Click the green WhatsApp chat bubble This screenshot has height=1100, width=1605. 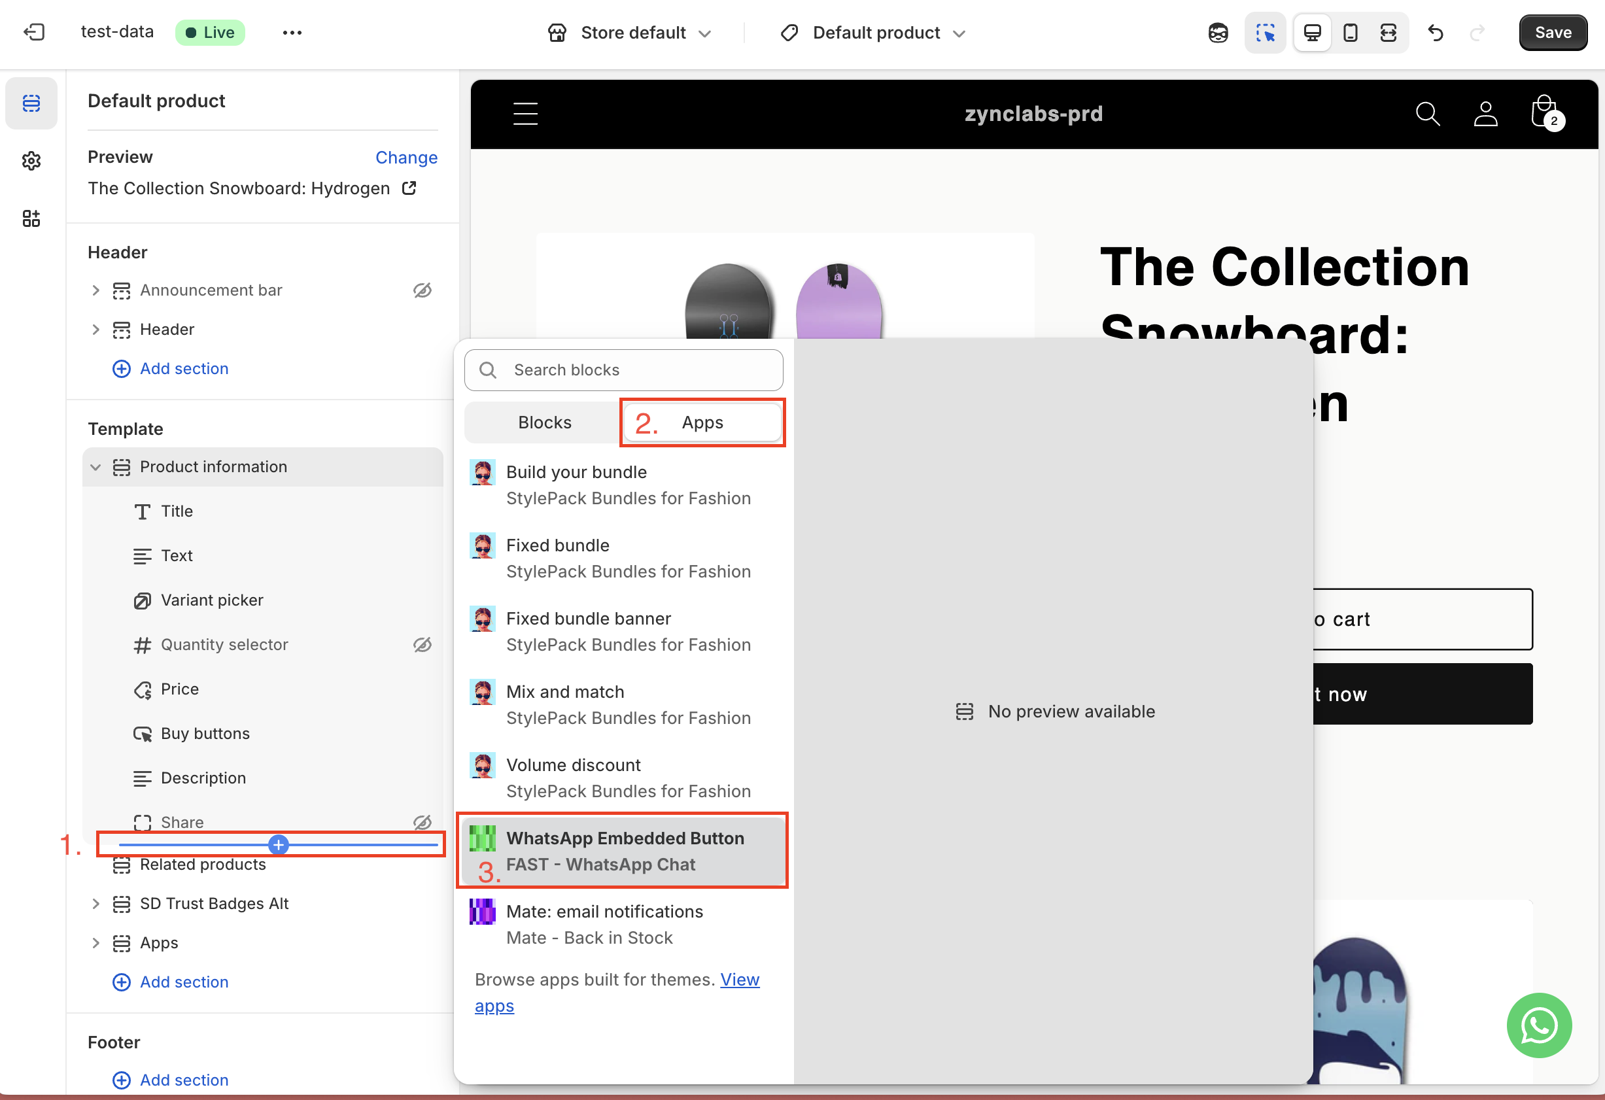tap(1539, 1025)
